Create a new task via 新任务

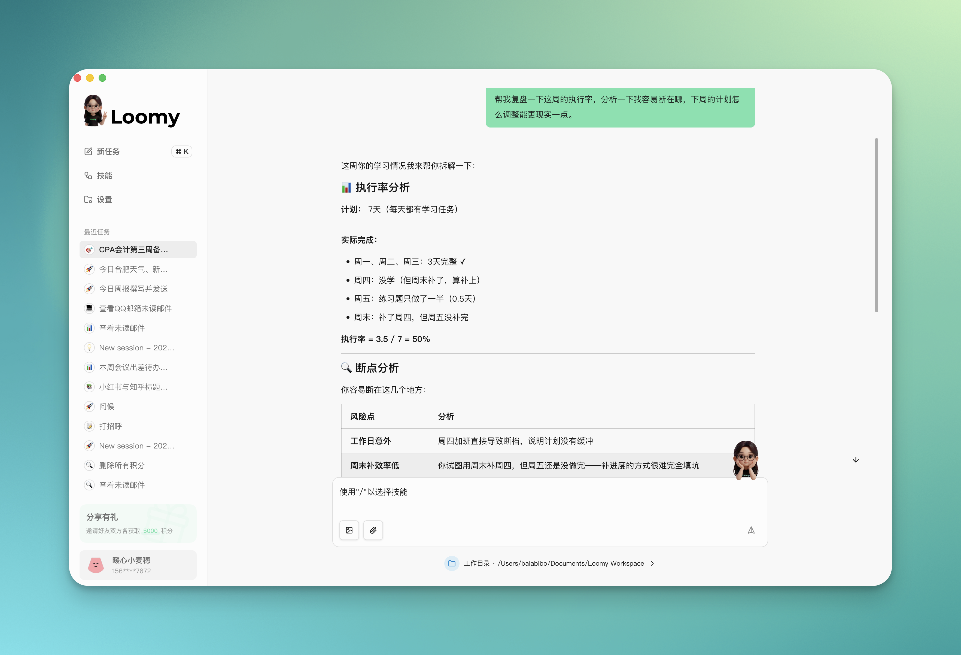[x=109, y=151]
